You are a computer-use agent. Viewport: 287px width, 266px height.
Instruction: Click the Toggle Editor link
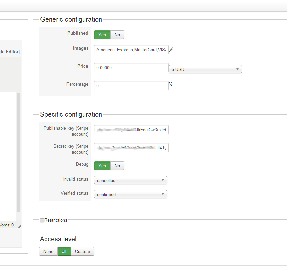pyautogui.click(x=10, y=52)
